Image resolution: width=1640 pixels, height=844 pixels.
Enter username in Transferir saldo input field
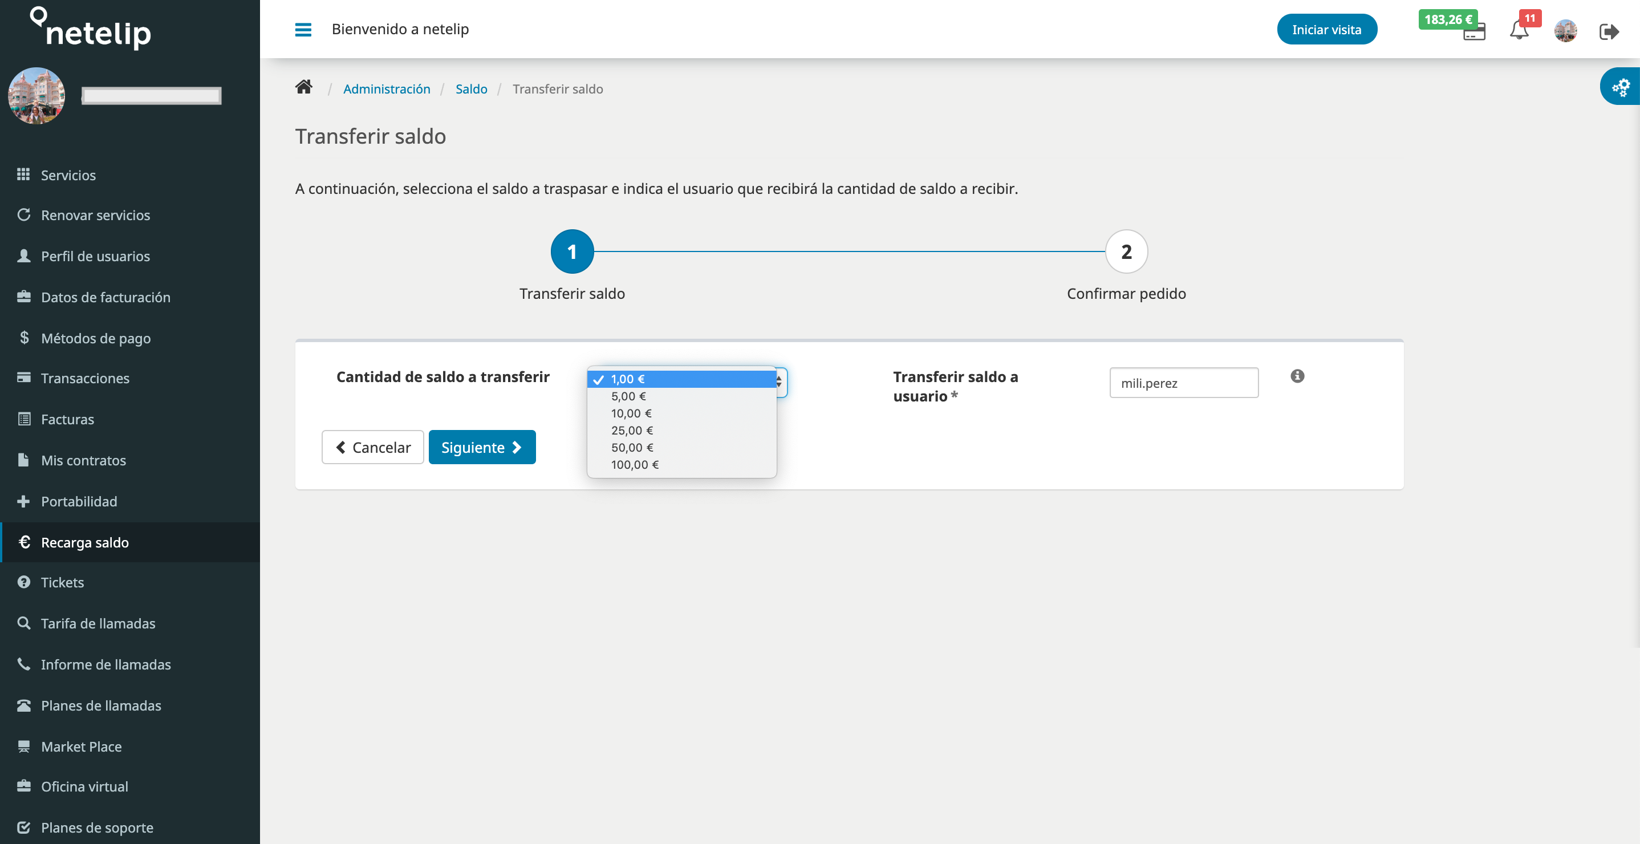[1184, 382]
